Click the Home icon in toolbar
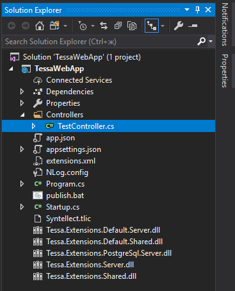The width and height of the screenshot is (235, 291). click(40, 26)
